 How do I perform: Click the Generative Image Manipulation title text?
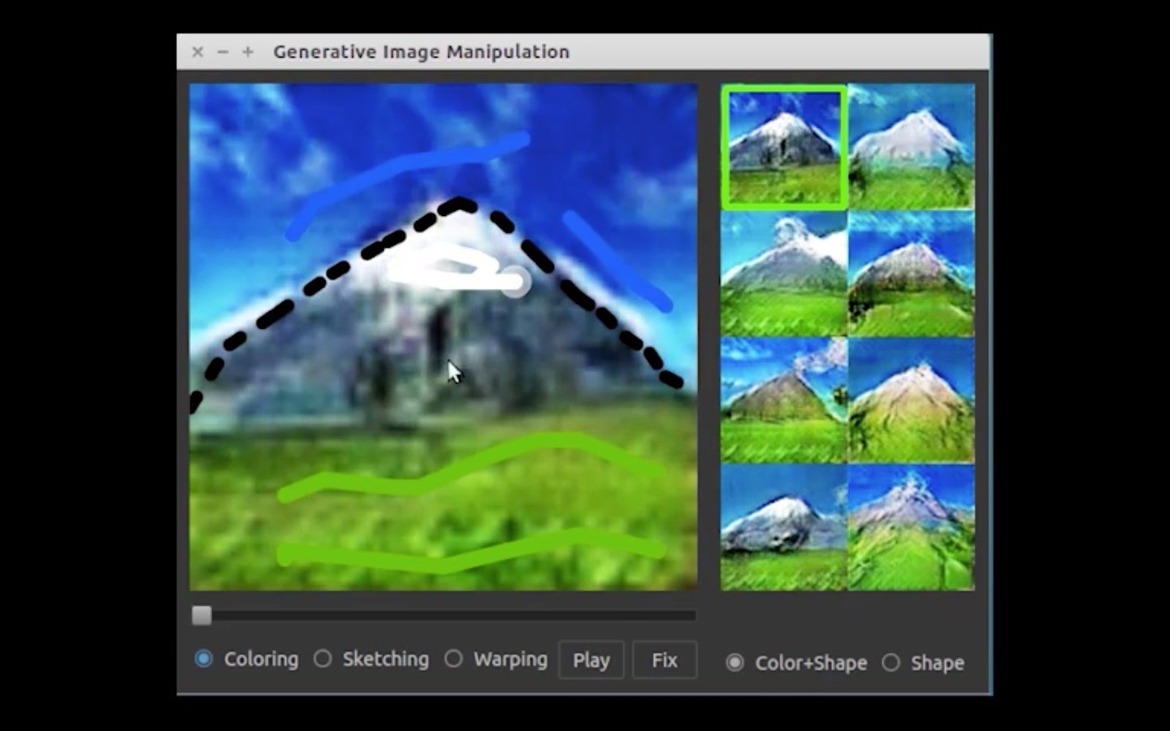[x=421, y=52]
